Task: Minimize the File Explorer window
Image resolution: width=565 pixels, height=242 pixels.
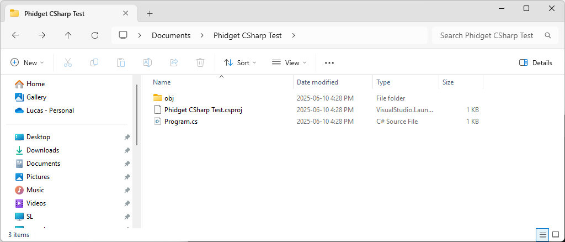Action: 501,8
